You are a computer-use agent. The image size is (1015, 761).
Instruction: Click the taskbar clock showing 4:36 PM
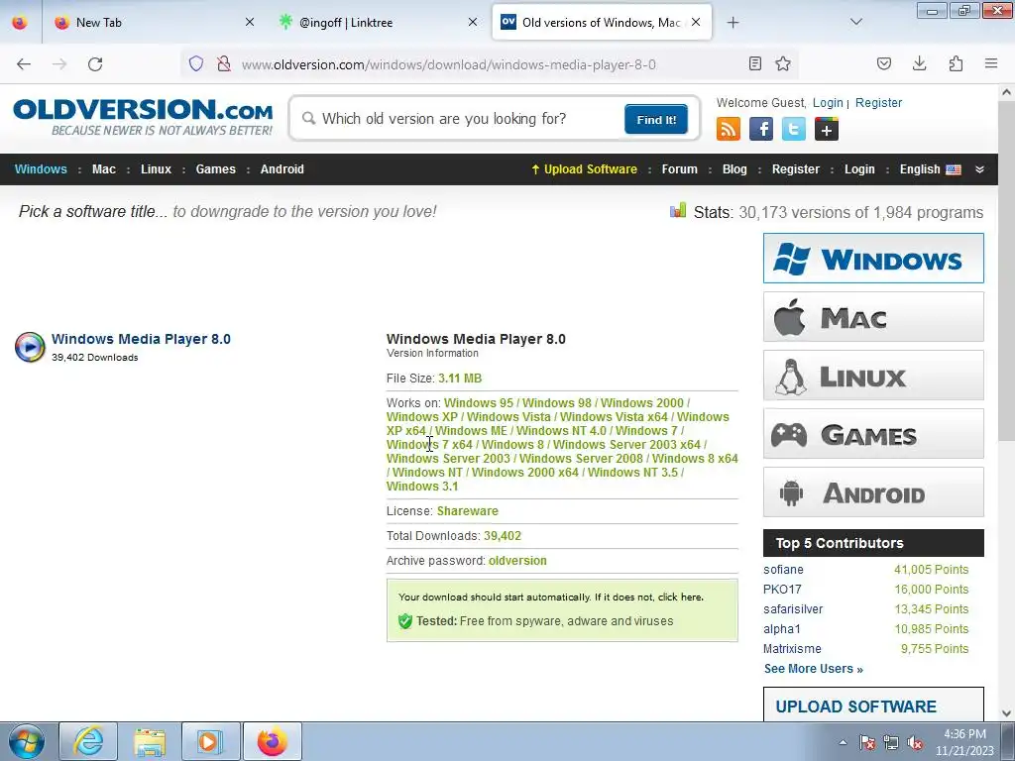pos(963,742)
